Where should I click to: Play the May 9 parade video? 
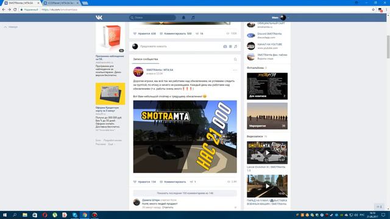pyautogui.click(x=267, y=186)
